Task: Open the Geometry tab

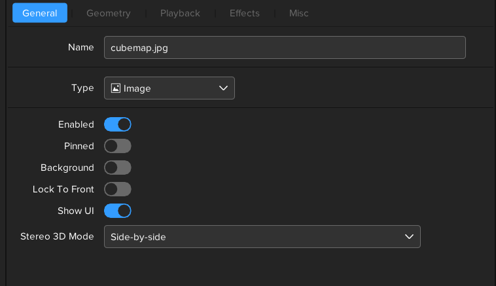Action: tap(108, 13)
